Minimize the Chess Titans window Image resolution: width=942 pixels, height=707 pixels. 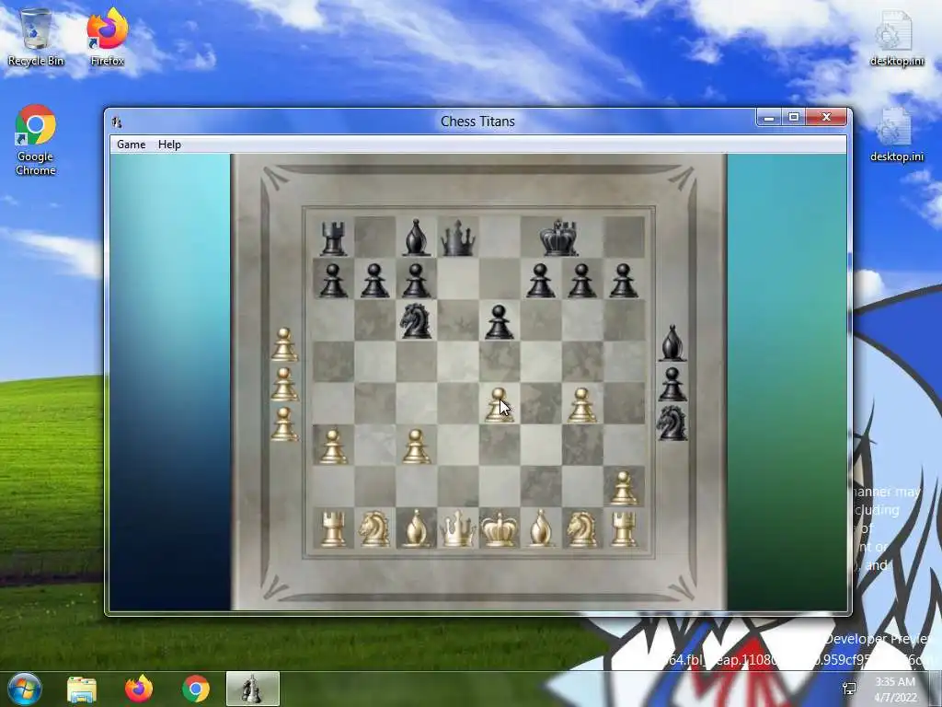coord(768,118)
